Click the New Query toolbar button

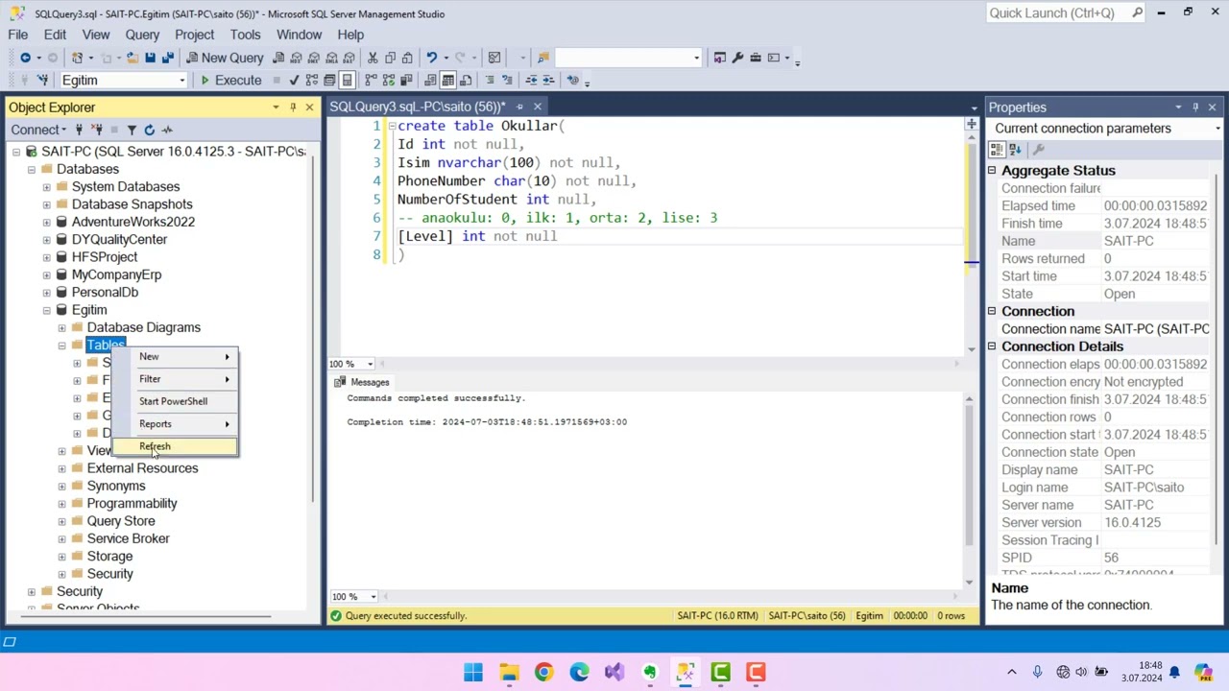pyautogui.click(x=225, y=58)
